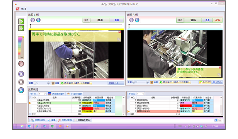This screenshot has width=238, height=139.
Task: Decrease volume with minus on R side
Action: coord(134,82)
